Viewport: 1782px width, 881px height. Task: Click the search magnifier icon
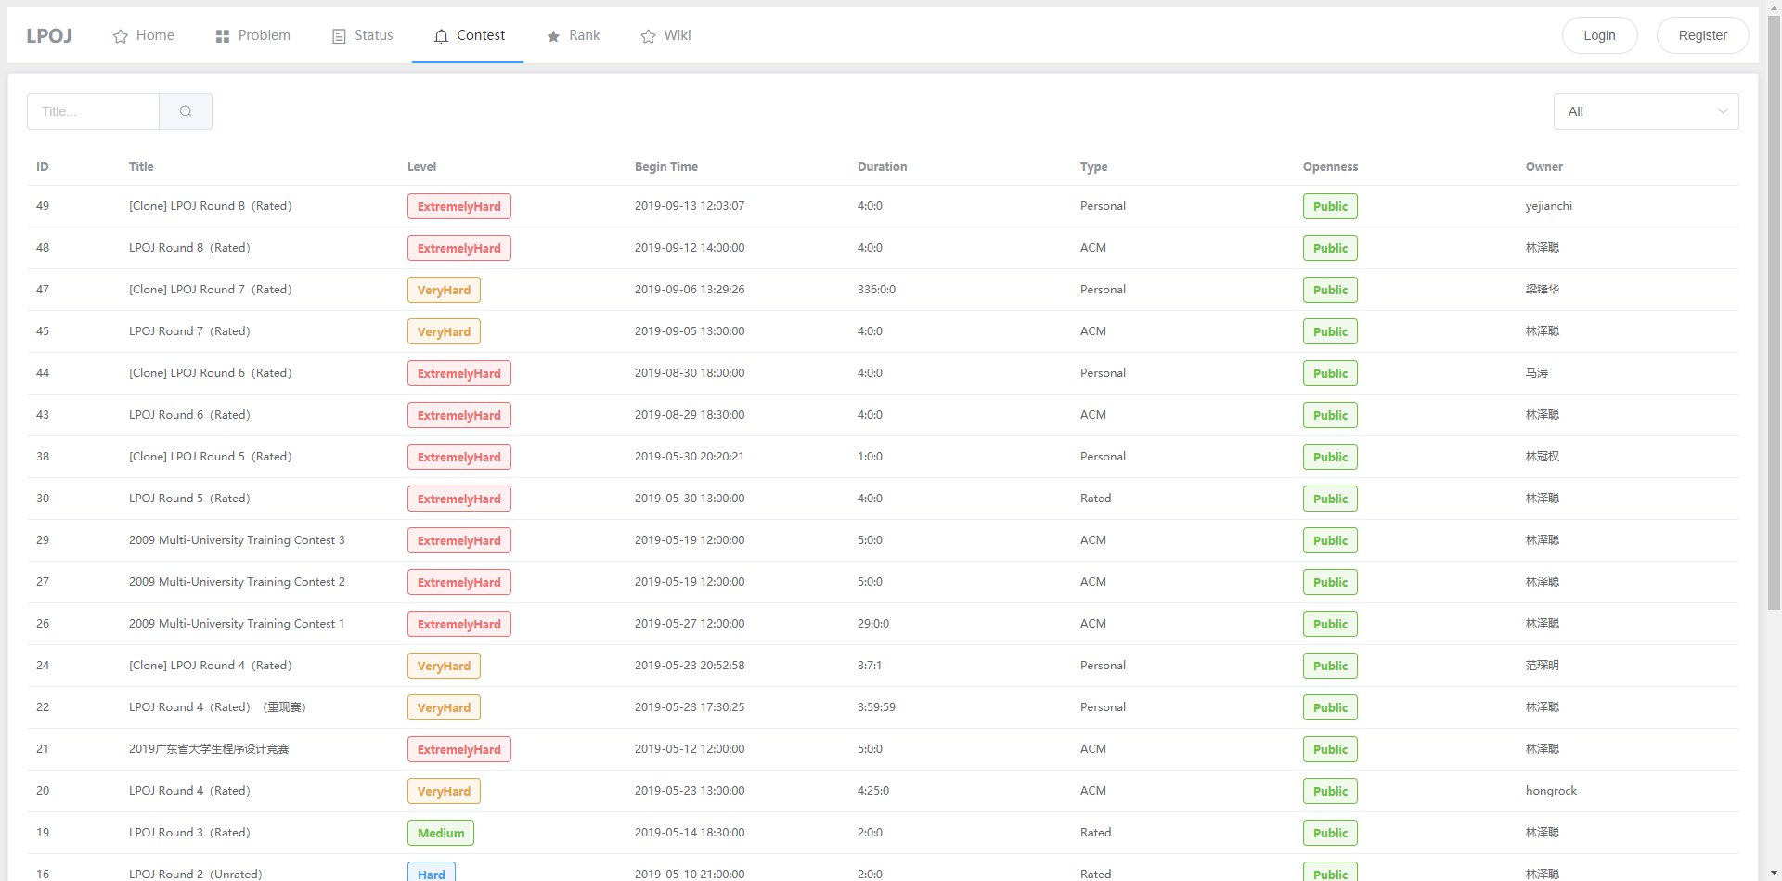(x=186, y=110)
